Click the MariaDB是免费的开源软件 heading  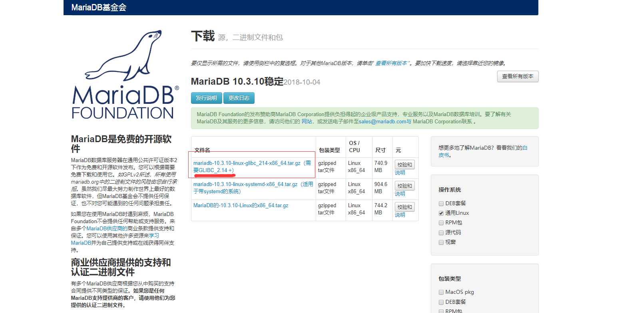tap(121, 144)
